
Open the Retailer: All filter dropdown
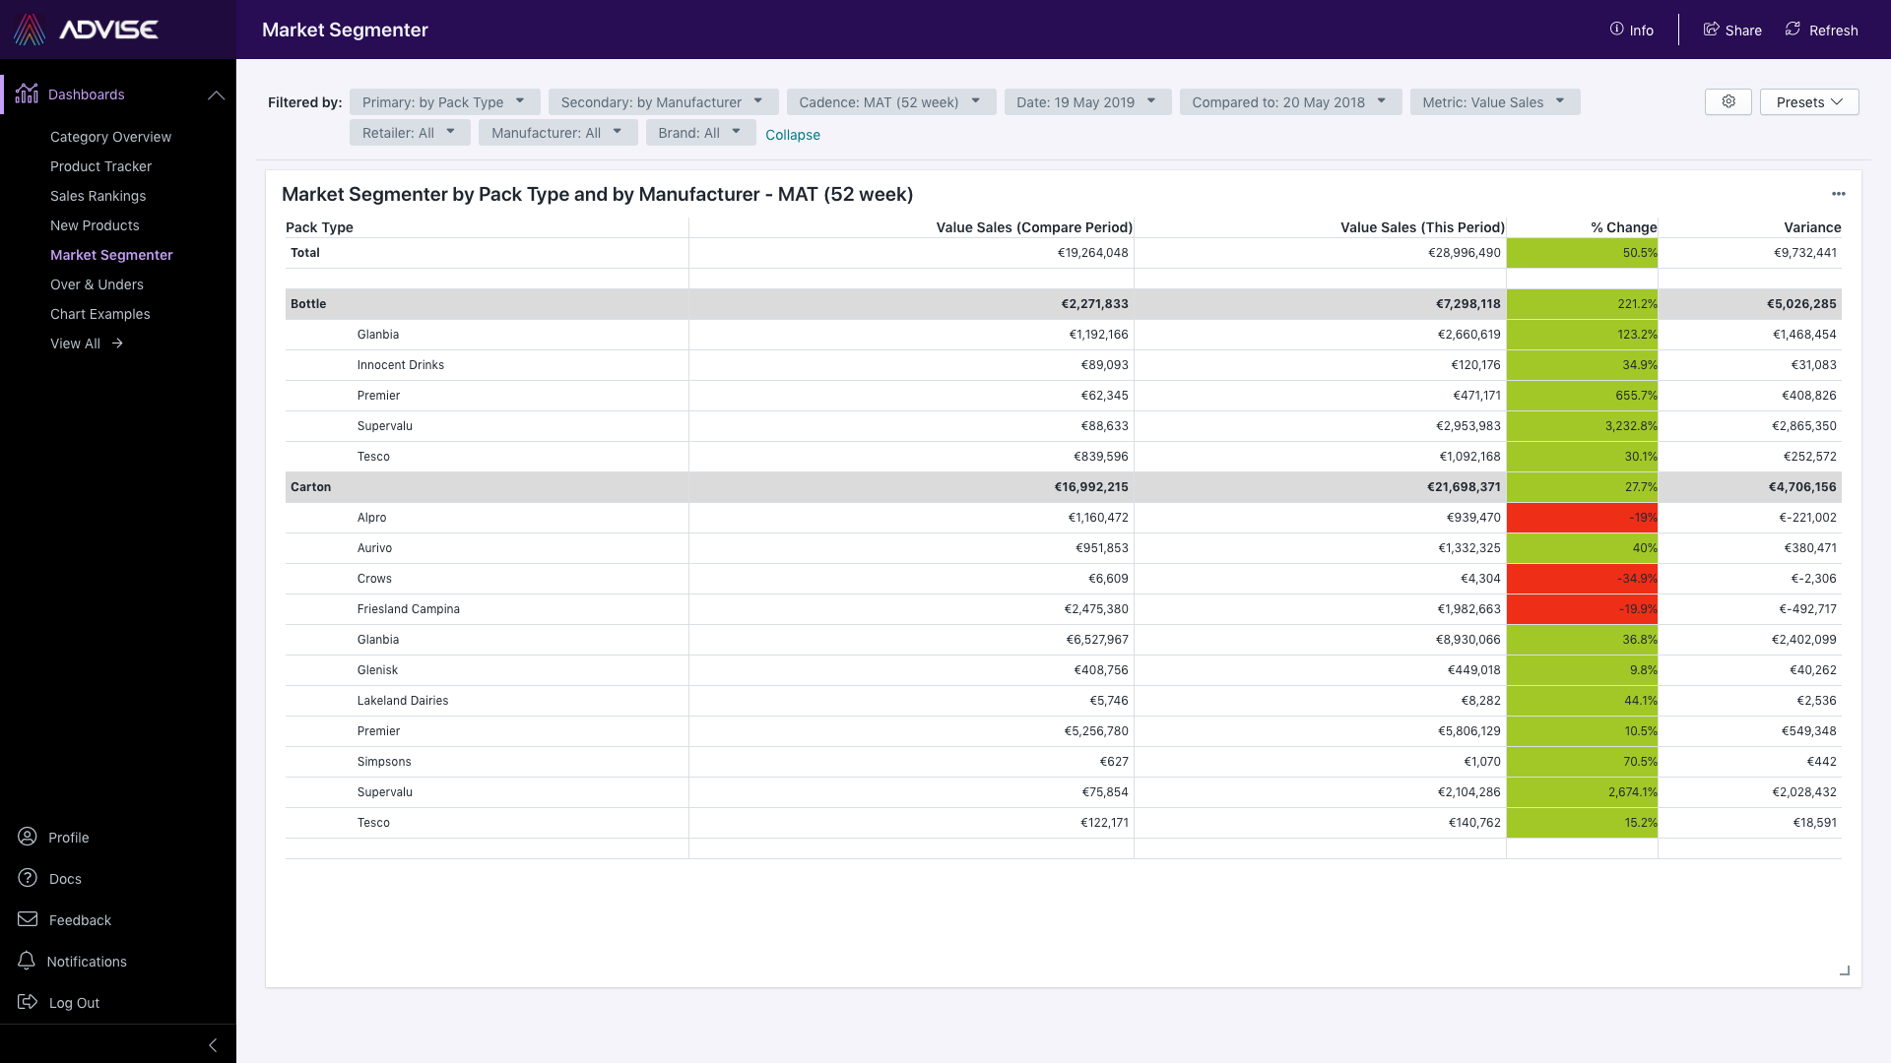[409, 132]
